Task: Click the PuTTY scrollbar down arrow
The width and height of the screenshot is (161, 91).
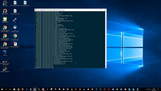Action: (106, 67)
